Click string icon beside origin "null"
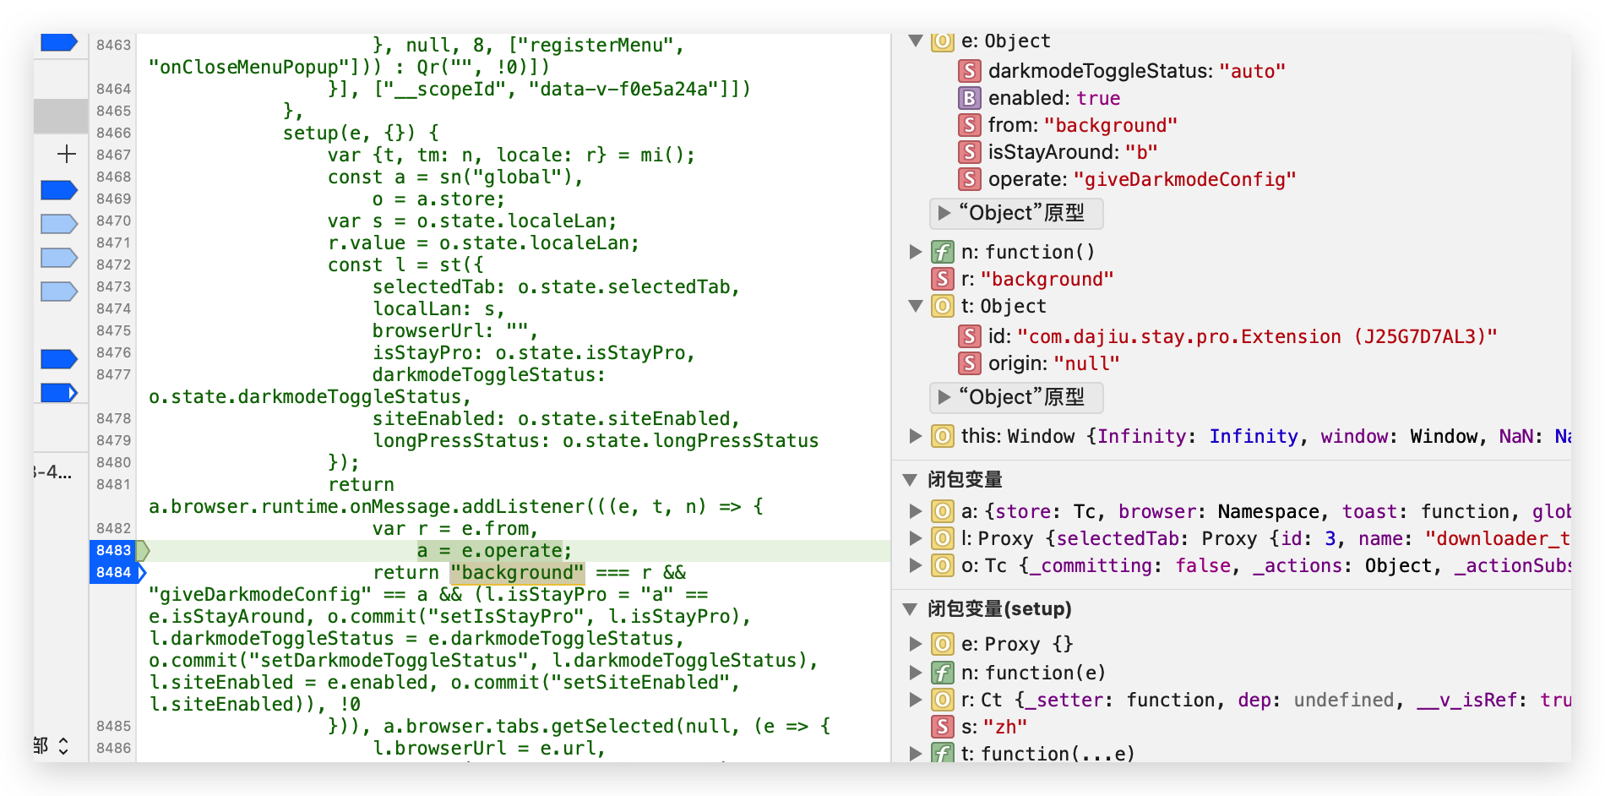The width and height of the screenshot is (1605, 796). pos(969,363)
